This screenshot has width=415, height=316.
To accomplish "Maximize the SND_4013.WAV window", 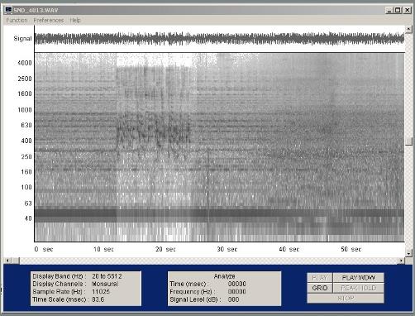I will (x=398, y=10).
